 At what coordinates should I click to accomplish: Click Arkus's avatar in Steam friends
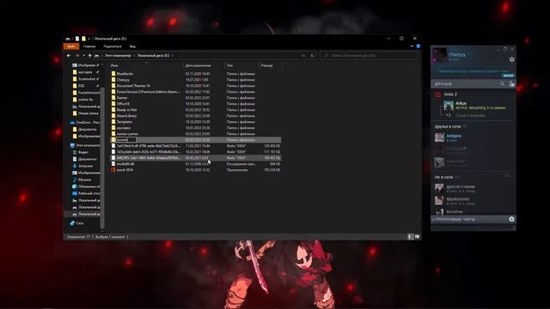click(449, 106)
